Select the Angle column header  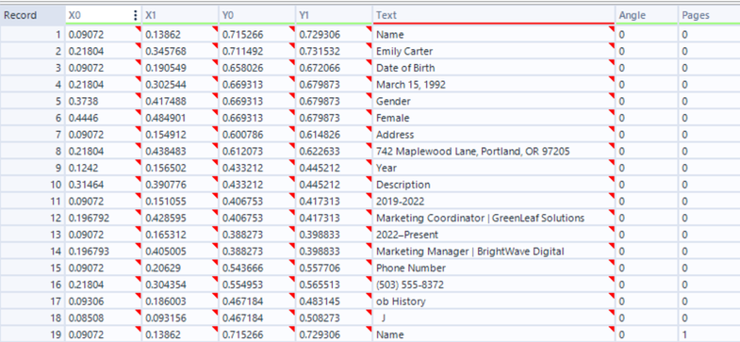click(647, 16)
